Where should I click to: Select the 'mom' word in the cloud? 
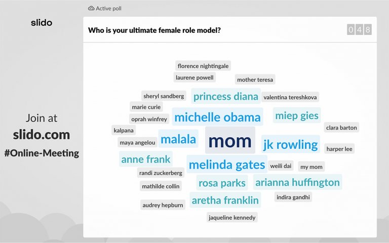click(x=230, y=141)
